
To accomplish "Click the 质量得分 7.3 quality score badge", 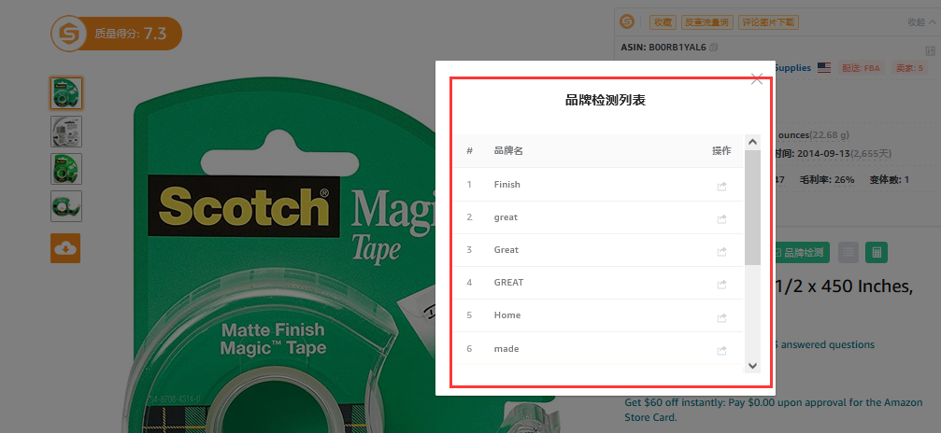I will pos(117,34).
